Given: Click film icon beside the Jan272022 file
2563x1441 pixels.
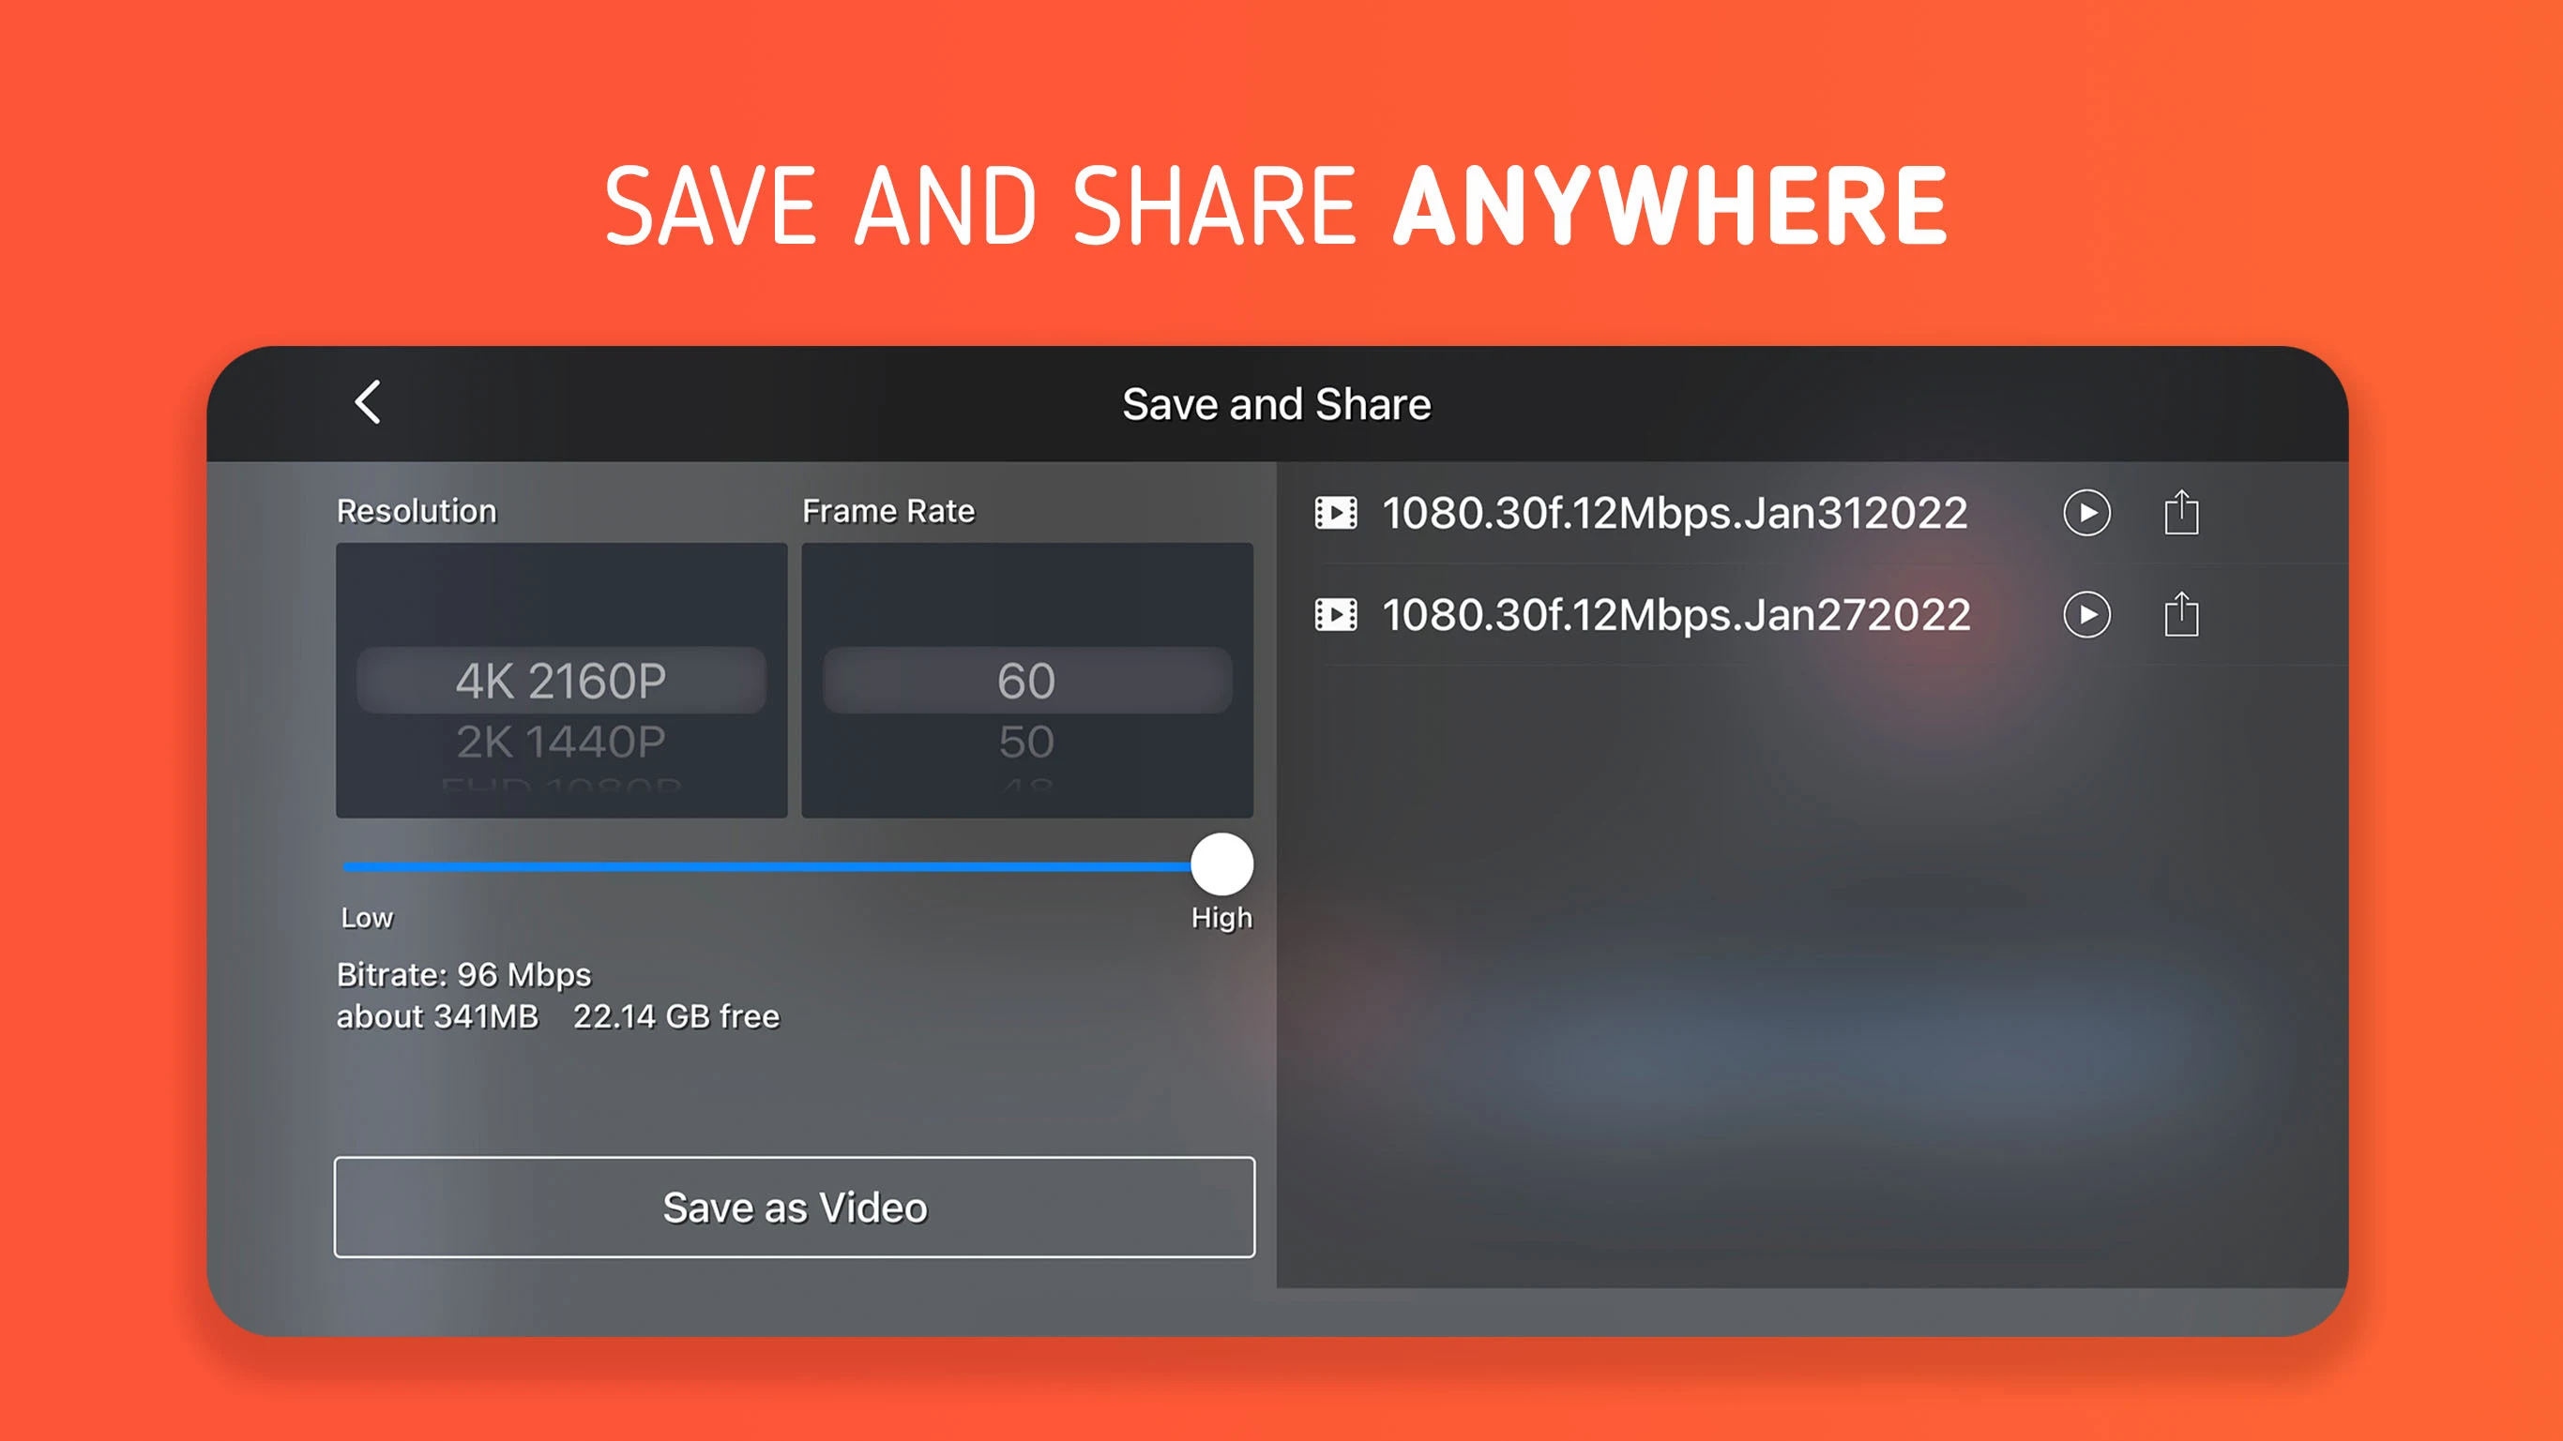Looking at the screenshot, I should pos(1335,615).
